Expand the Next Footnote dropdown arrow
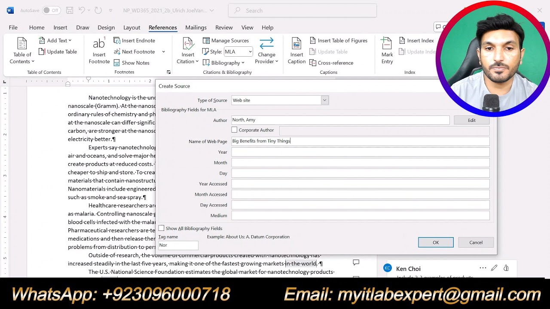550x309 pixels. click(x=163, y=51)
